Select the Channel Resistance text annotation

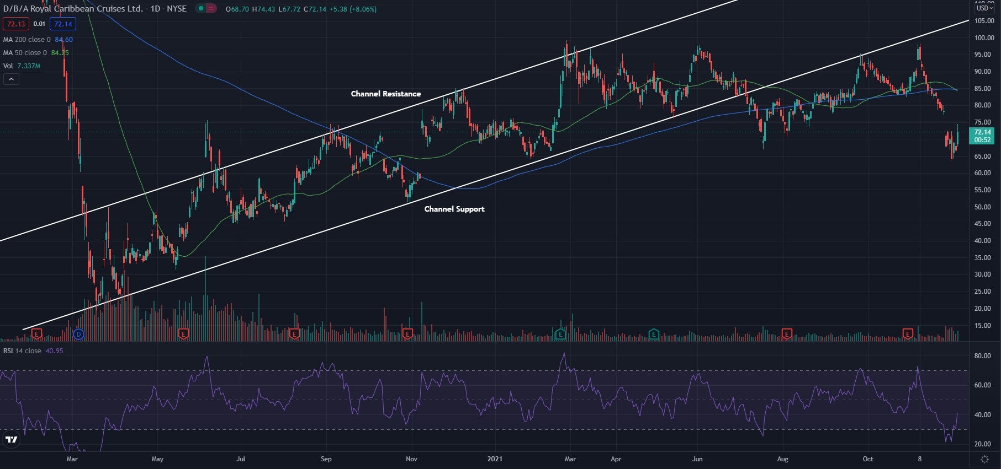(x=386, y=94)
